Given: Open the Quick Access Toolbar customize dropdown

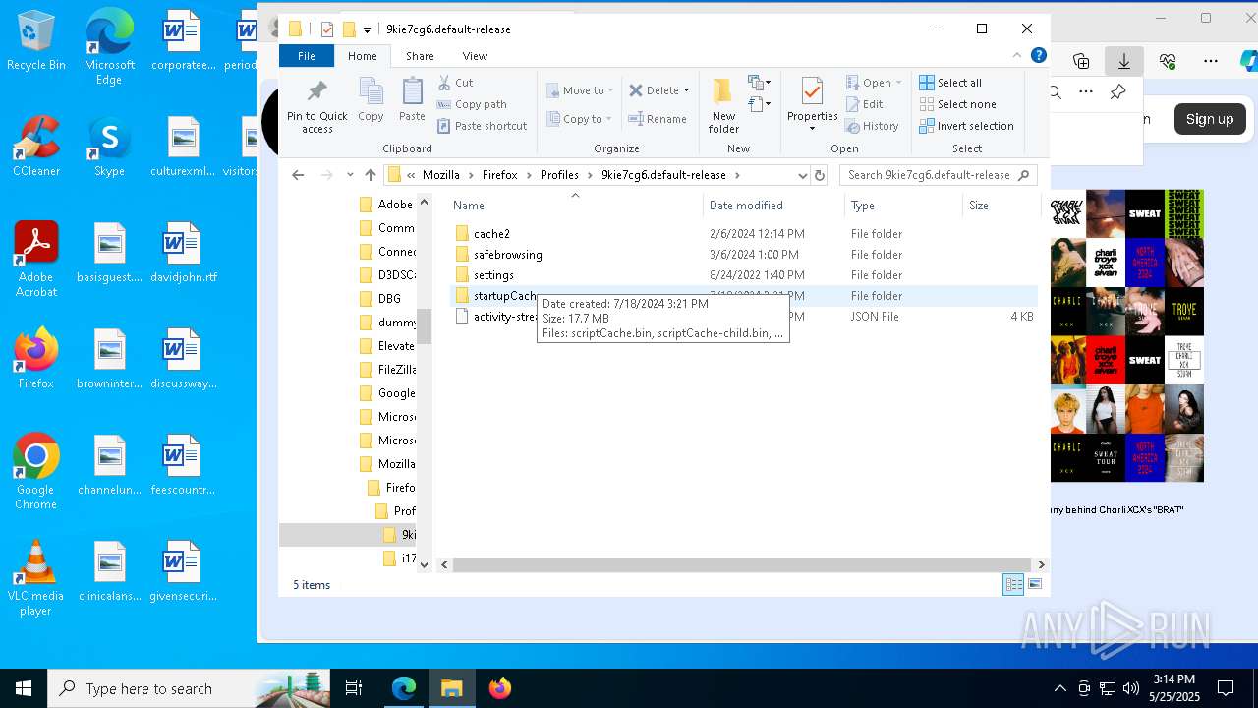Looking at the screenshot, I should point(367,29).
